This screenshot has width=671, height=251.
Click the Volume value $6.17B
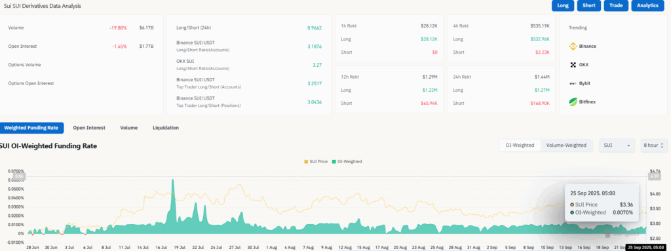[146, 28]
